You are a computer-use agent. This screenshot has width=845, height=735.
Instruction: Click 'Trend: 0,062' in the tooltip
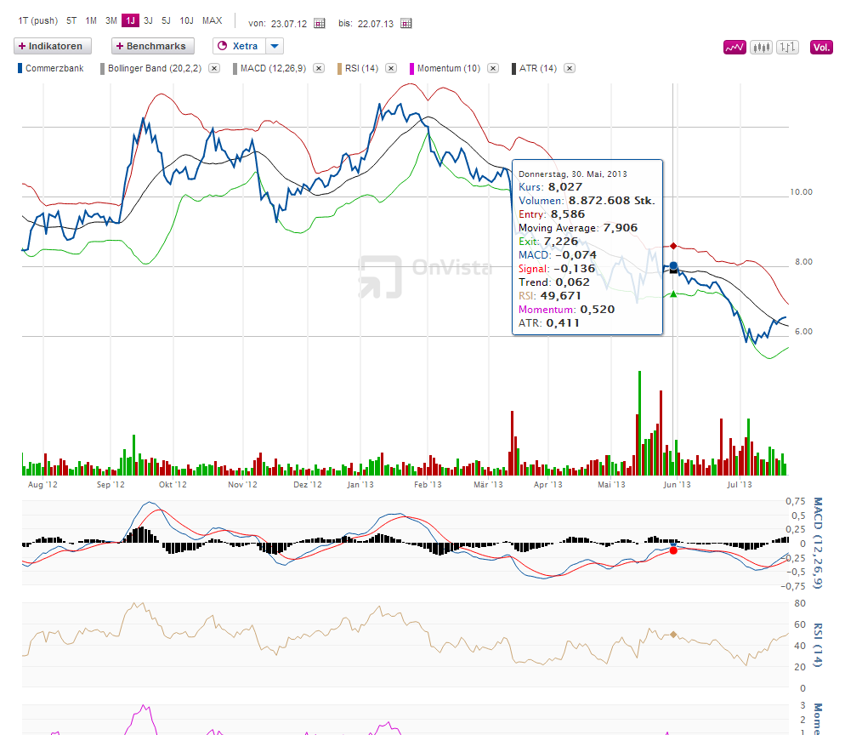[x=554, y=282]
